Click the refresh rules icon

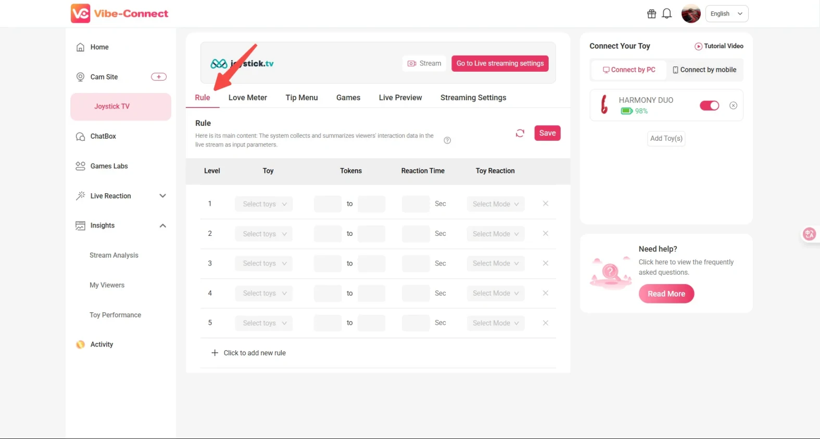pyautogui.click(x=520, y=134)
